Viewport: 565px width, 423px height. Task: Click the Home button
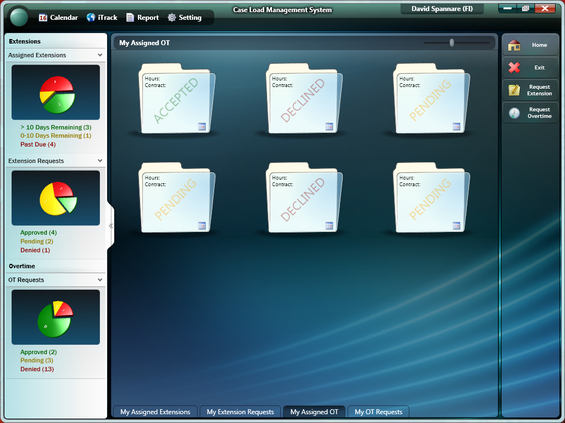(x=530, y=45)
